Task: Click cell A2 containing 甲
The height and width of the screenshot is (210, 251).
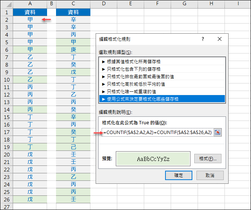Action: point(30,20)
